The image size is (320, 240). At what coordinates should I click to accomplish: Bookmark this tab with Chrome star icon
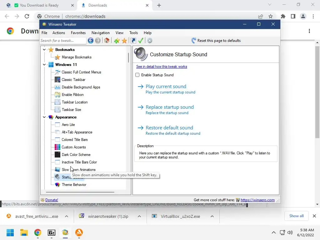(271, 16)
